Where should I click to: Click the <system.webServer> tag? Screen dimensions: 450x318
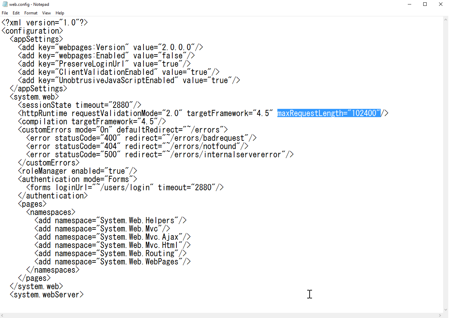point(47,295)
